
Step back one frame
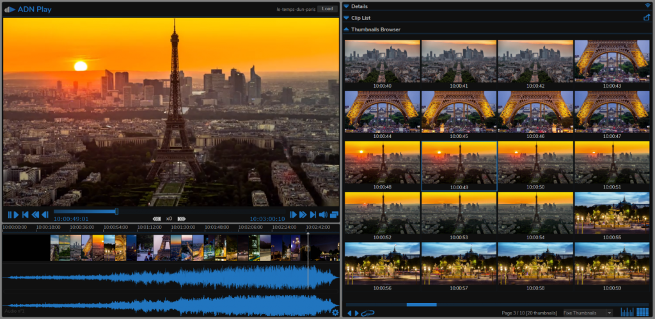45,215
